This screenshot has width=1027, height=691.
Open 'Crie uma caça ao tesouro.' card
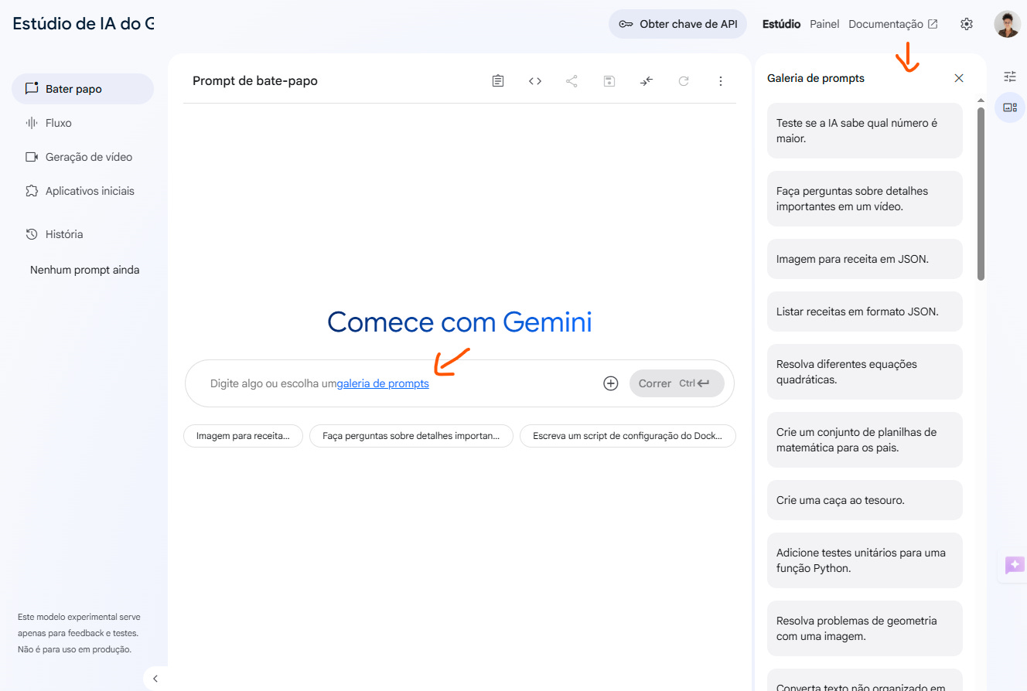pos(865,500)
